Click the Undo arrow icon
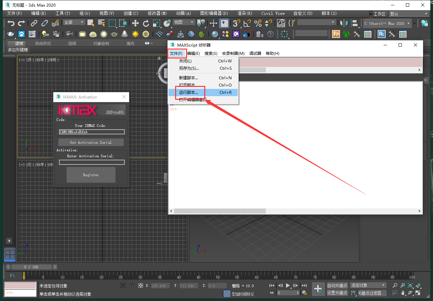Image resolution: width=433 pixels, height=301 pixels. click(x=11, y=23)
